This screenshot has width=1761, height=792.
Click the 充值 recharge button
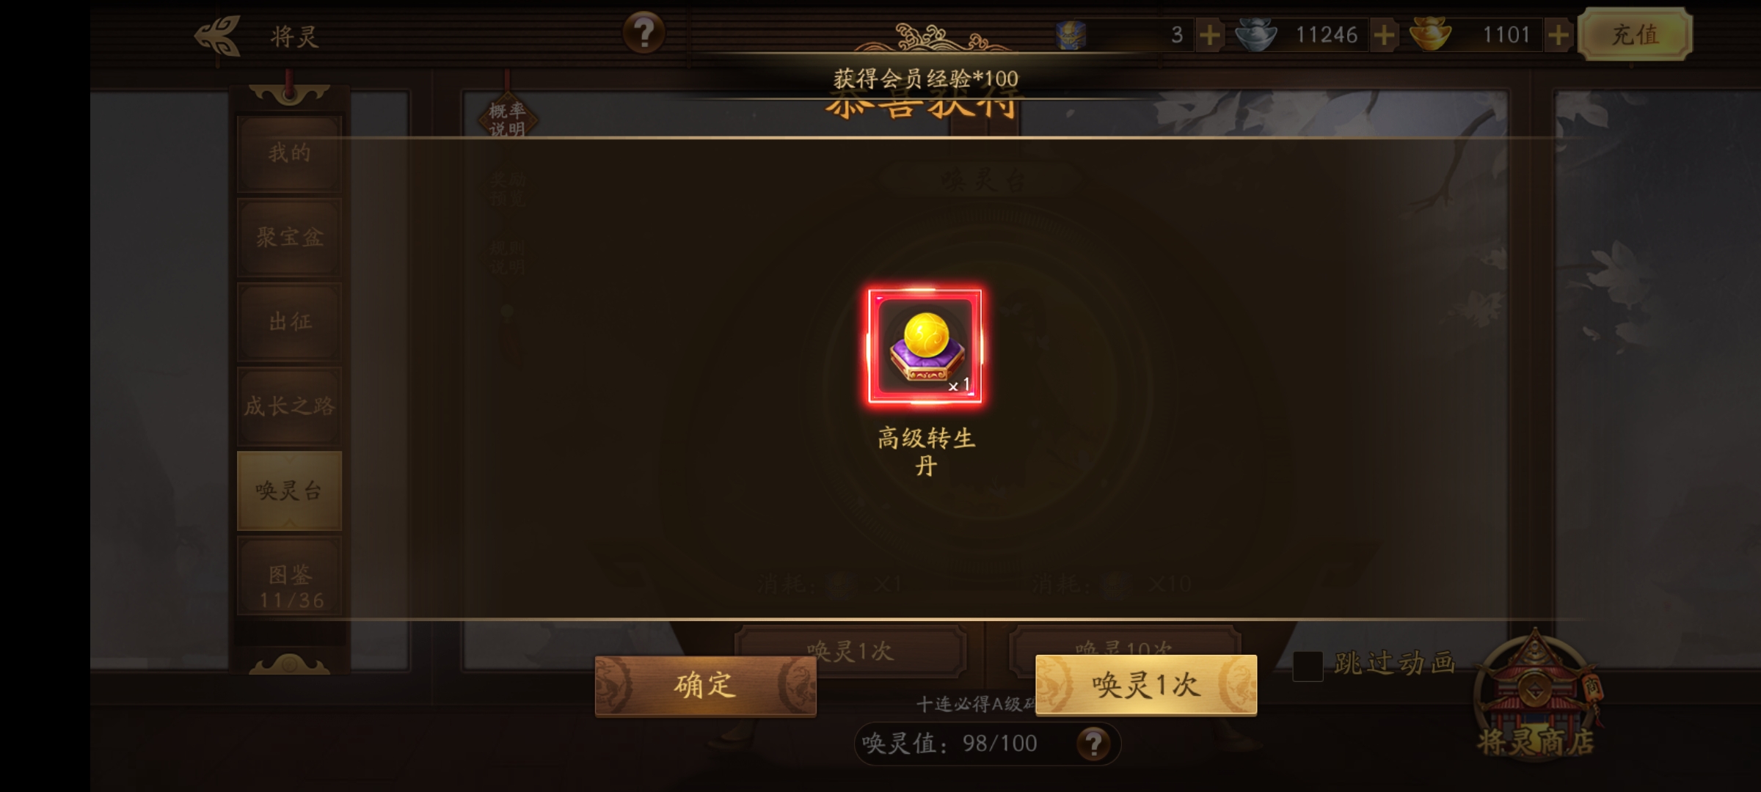(1636, 34)
